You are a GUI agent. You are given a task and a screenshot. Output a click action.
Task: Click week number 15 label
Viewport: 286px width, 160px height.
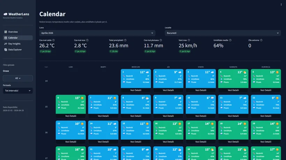[46, 107]
